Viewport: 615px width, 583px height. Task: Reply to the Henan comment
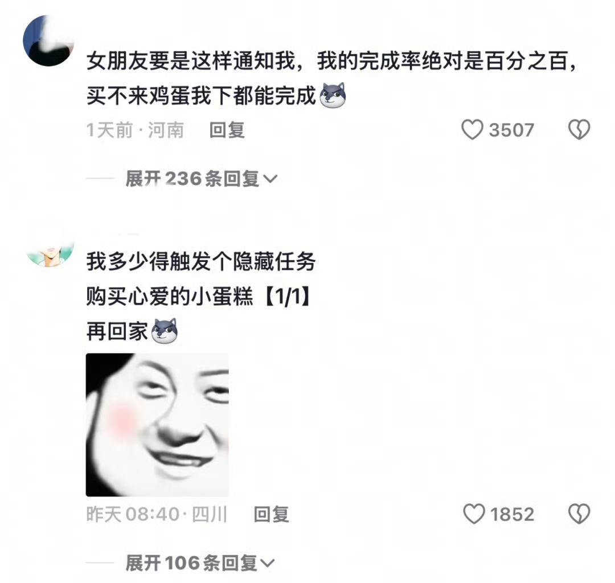[227, 130]
